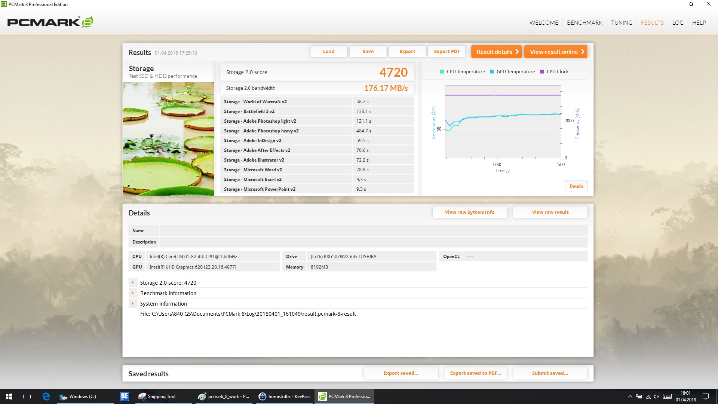
Task: Click Submit saved...
Action: click(x=550, y=373)
